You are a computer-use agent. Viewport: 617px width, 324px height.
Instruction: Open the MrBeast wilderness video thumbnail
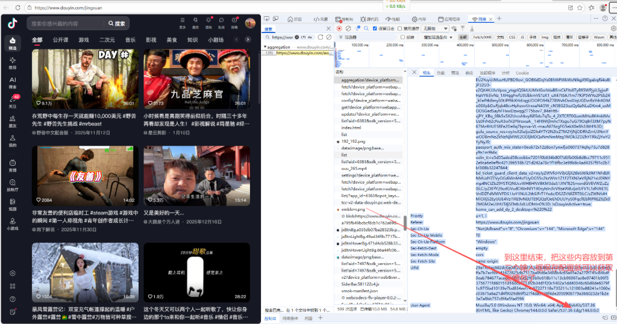[x=85, y=79]
